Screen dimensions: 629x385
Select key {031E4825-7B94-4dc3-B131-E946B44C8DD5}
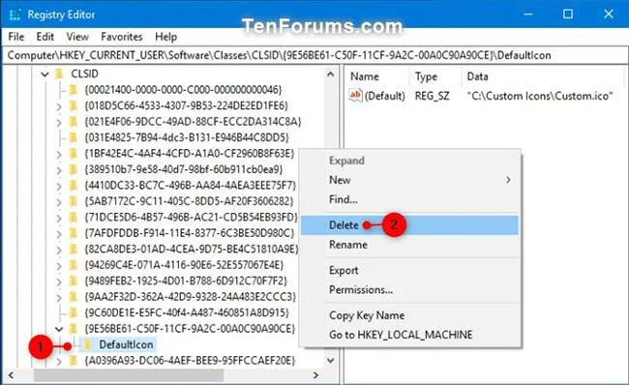coord(187,137)
